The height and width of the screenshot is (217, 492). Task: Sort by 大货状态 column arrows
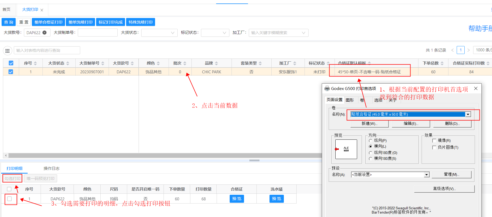[68, 63]
